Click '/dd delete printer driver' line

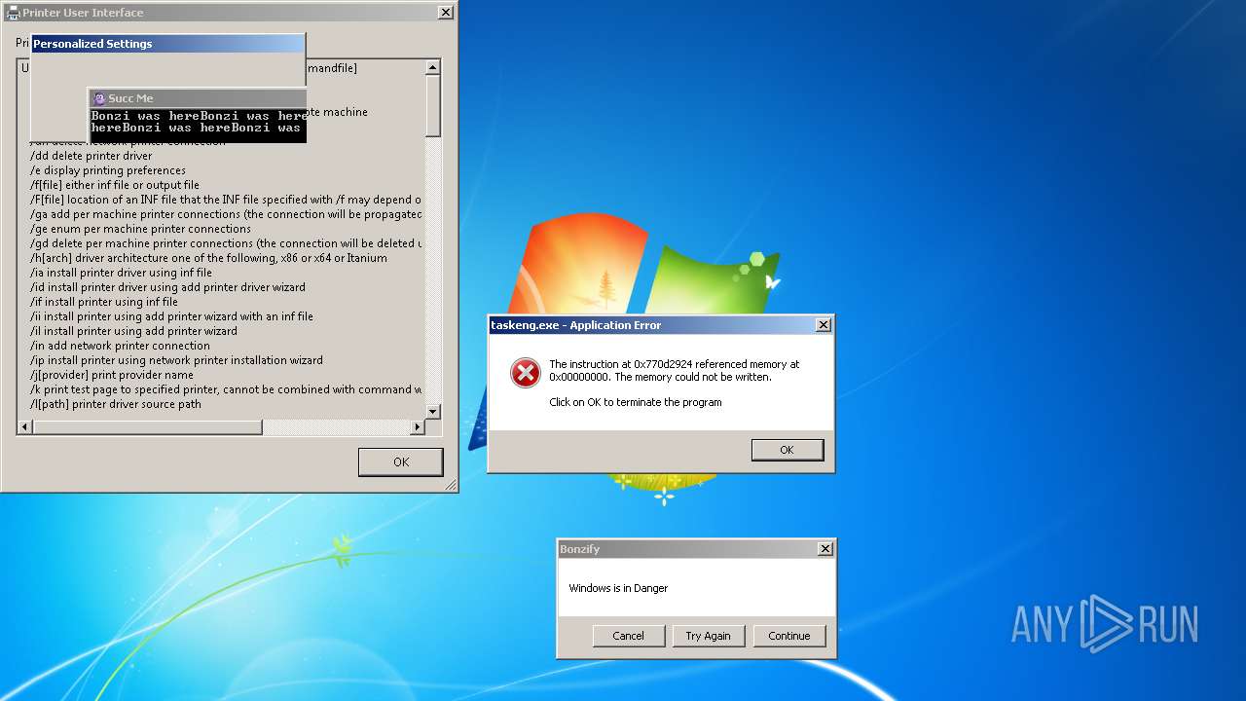click(x=92, y=156)
